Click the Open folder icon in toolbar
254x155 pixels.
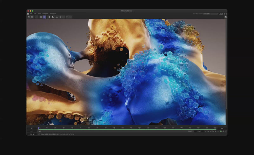pyautogui.click(x=29, y=17)
